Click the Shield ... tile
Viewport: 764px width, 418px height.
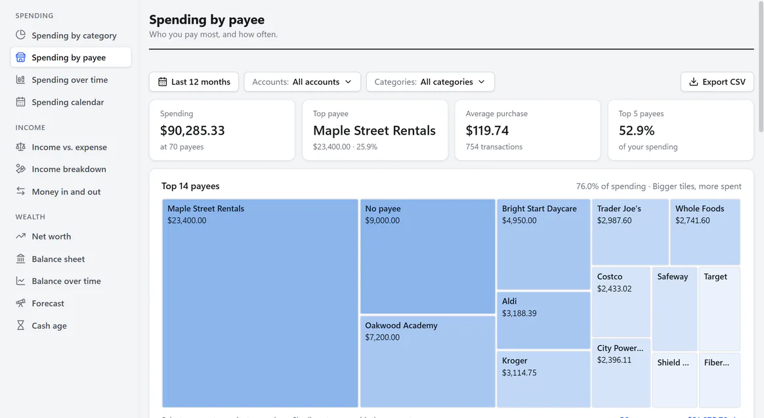point(674,380)
